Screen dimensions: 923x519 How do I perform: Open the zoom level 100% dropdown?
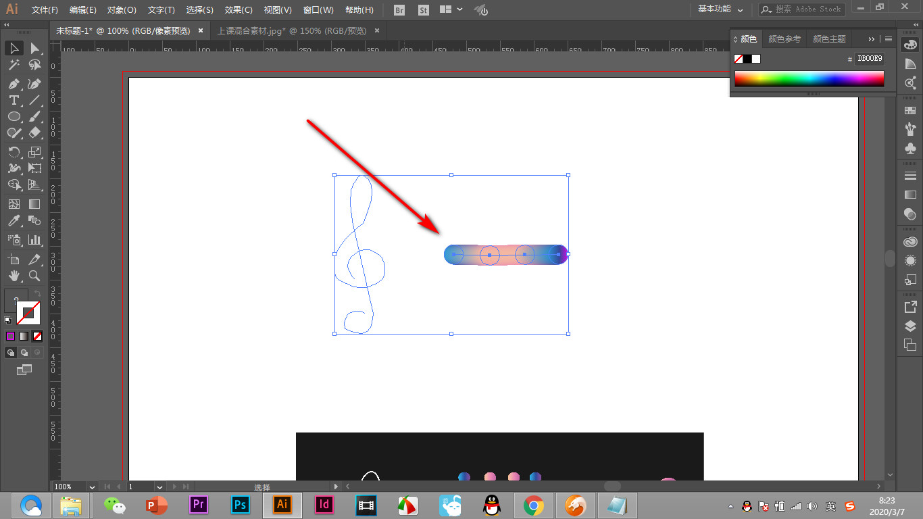coord(75,487)
